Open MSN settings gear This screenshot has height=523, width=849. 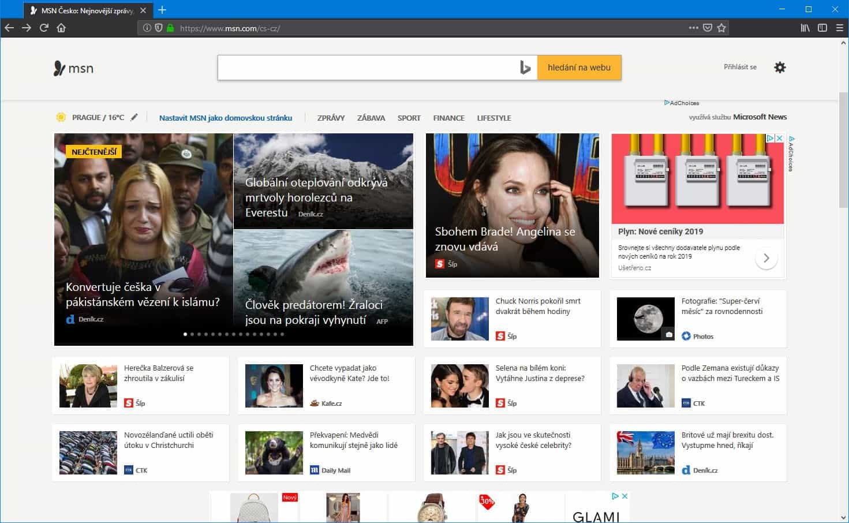[780, 68]
